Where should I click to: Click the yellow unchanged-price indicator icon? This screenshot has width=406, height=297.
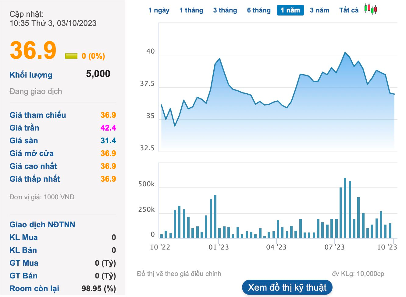tap(71, 56)
